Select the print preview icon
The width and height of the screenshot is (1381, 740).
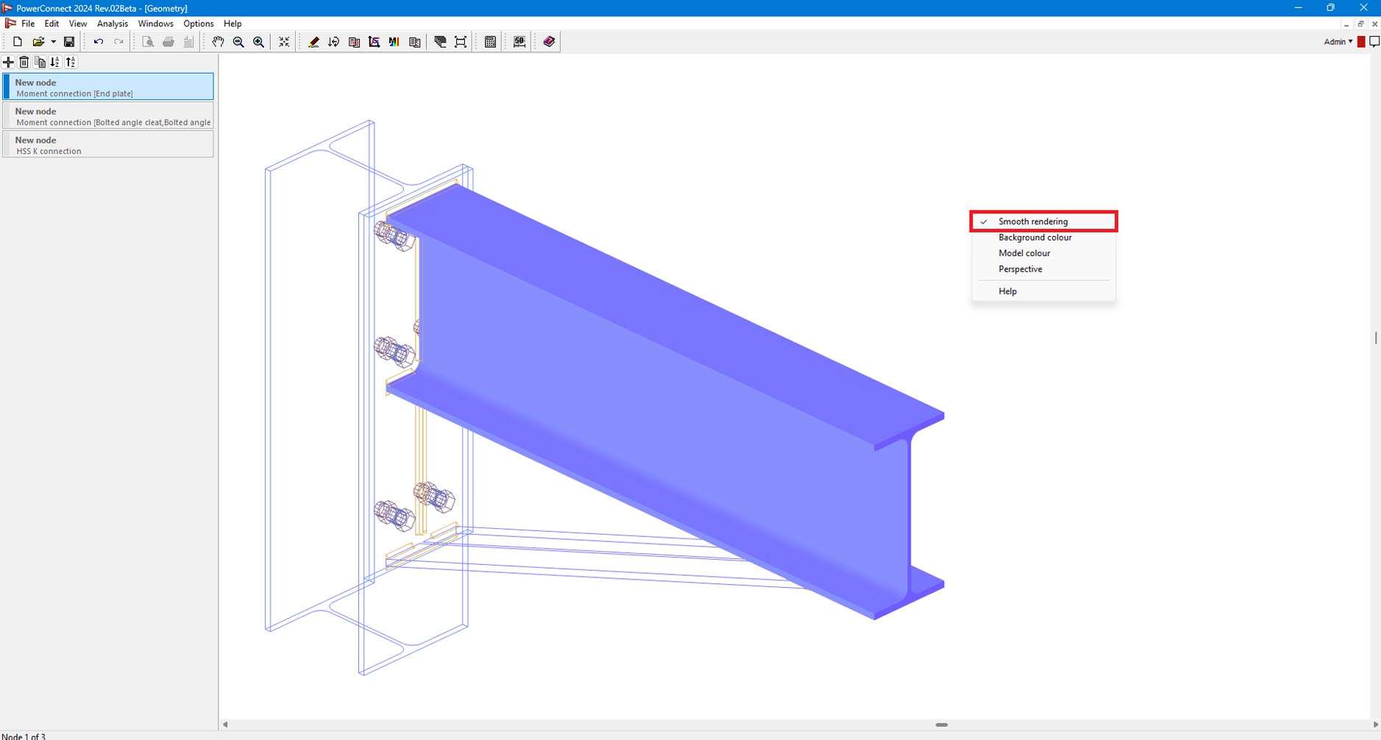[x=148, y=42]
